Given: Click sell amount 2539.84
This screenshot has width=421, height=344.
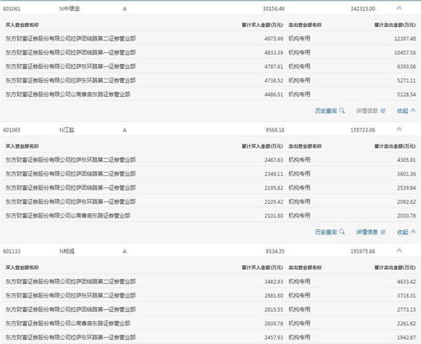Looking at the screenshot, I should point(407,188).
